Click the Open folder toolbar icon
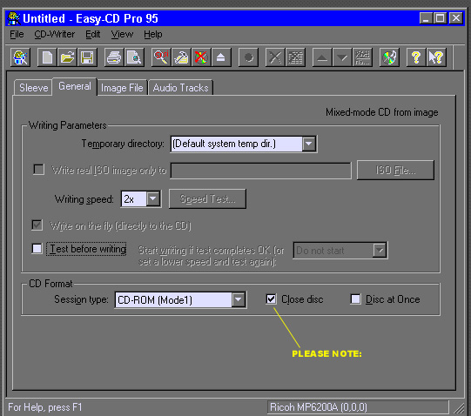The image size is (471, 416). click(x=67, y=57)
